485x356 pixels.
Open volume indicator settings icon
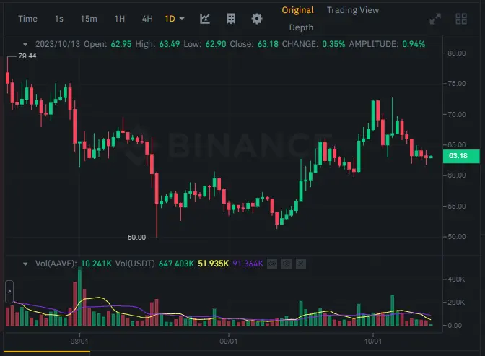(287, 264)
